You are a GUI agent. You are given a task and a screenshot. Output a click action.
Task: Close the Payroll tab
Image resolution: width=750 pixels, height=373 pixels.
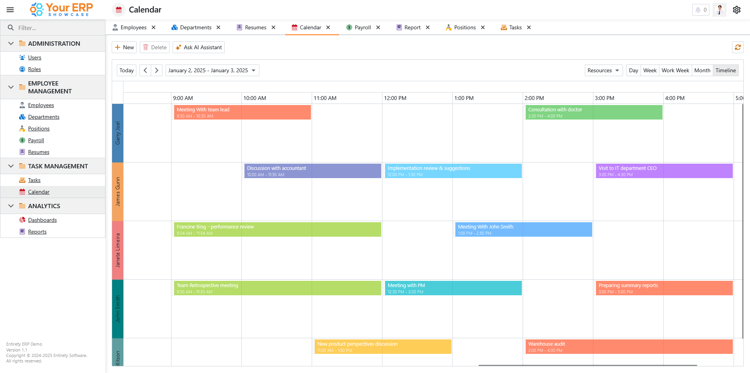coord(378,27)
